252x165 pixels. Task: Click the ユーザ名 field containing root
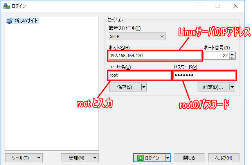(x=139, y=75)
